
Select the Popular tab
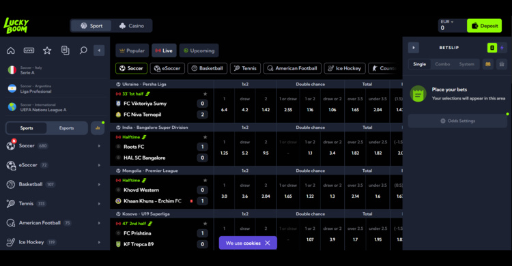(x=132, y=50)
